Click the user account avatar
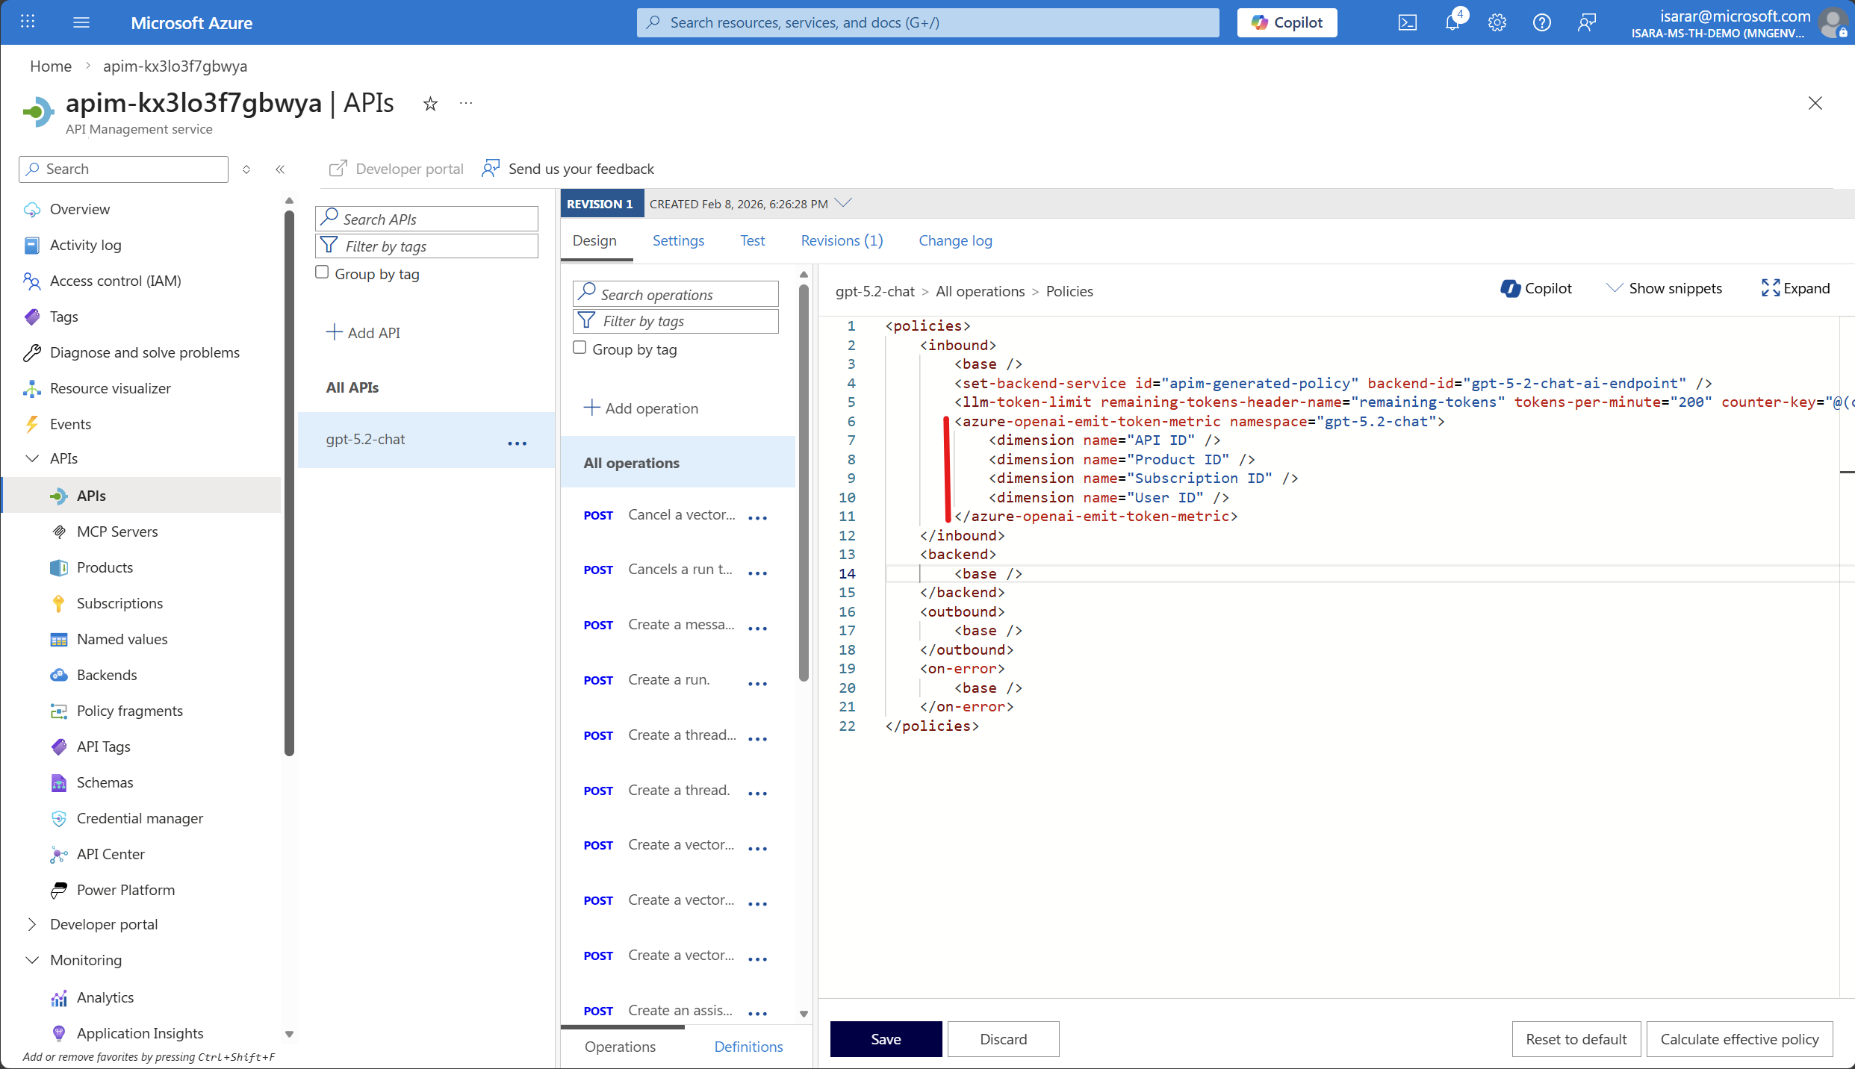Image resolution: width=1855 pixels, height=1069 pixels. click(x=1833, y=22)
